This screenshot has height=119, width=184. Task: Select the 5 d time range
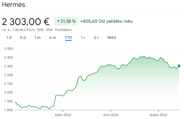[x=23, y=38]
